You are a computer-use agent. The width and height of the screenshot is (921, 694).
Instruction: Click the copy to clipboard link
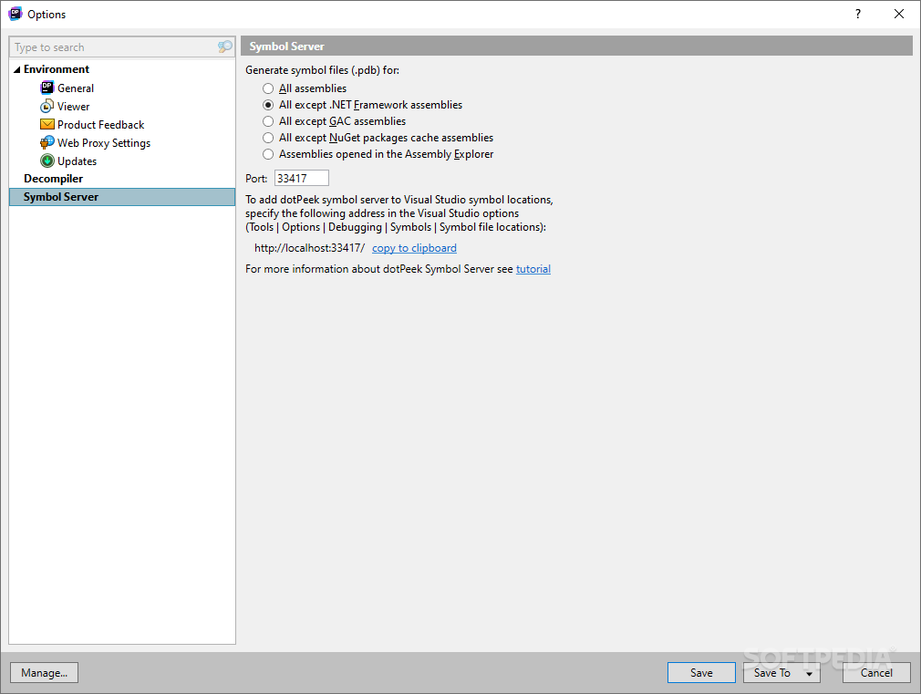pos(414,248)
